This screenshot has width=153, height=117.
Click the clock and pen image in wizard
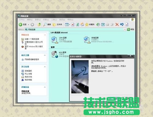(80, 77)
